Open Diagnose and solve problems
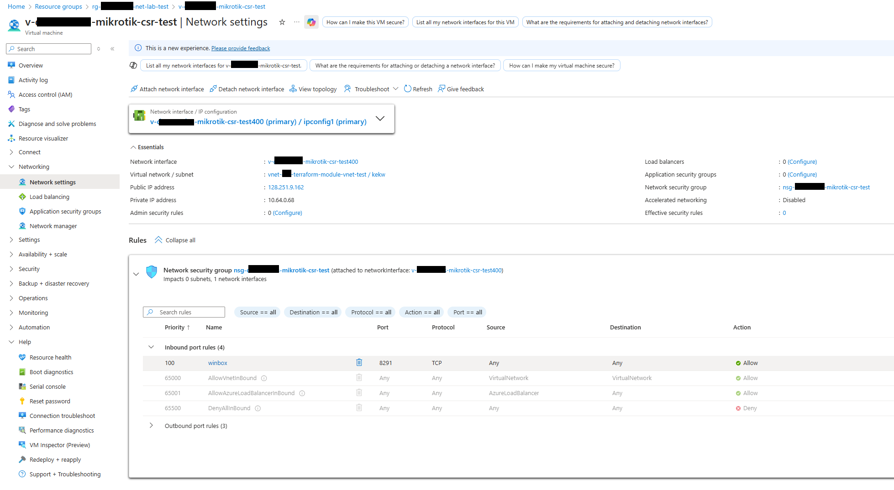 [x=57, y=124]
